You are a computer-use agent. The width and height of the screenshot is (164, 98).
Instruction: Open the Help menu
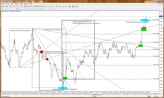coord(31,4)
